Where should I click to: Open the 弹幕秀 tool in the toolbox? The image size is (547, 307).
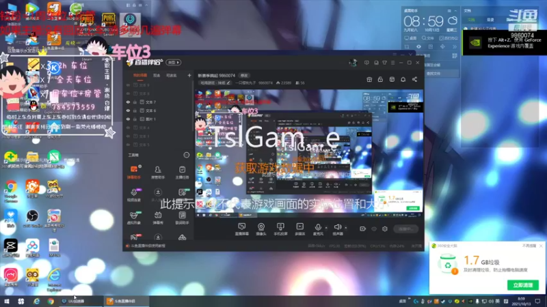click(158, 218)
